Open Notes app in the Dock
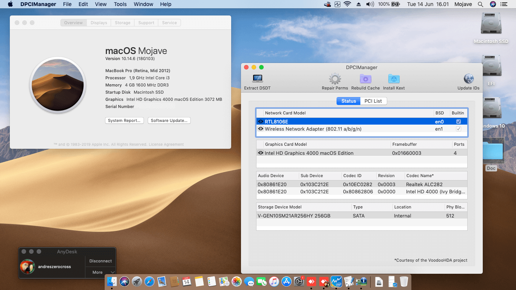 tap(199, 281)
